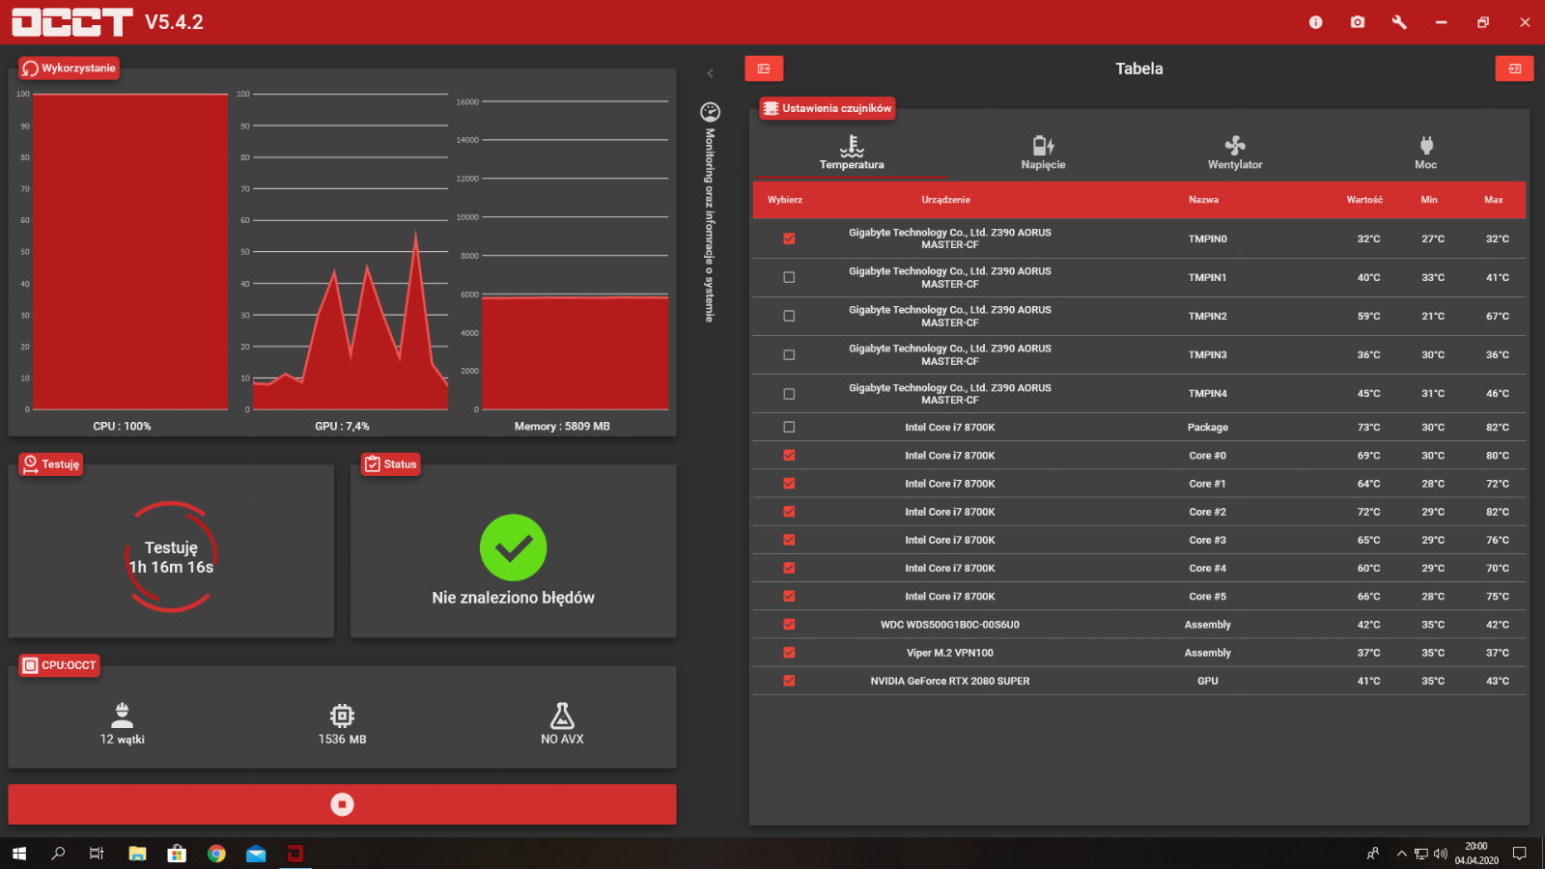This screenshot has height=869, width=1545.
Task: Switch to the Napięcie sensor tab
Action: tap(1043, 153)
